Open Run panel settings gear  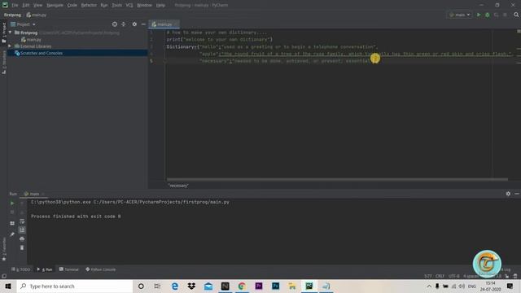click(508, 194)
